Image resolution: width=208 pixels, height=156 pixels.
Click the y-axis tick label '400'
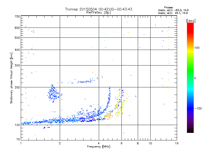click(17, 50)
